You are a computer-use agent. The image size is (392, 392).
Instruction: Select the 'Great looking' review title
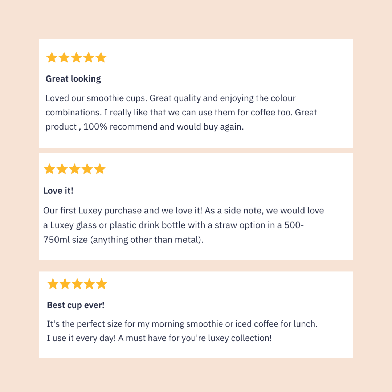tap(73, 79)
